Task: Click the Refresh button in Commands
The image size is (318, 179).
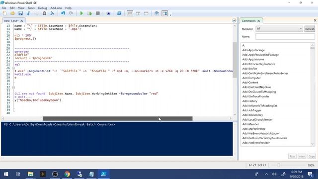Action: tap(310, 29)
